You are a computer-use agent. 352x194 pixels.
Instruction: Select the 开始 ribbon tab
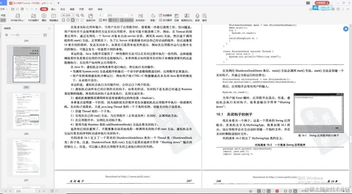[44, 9]
